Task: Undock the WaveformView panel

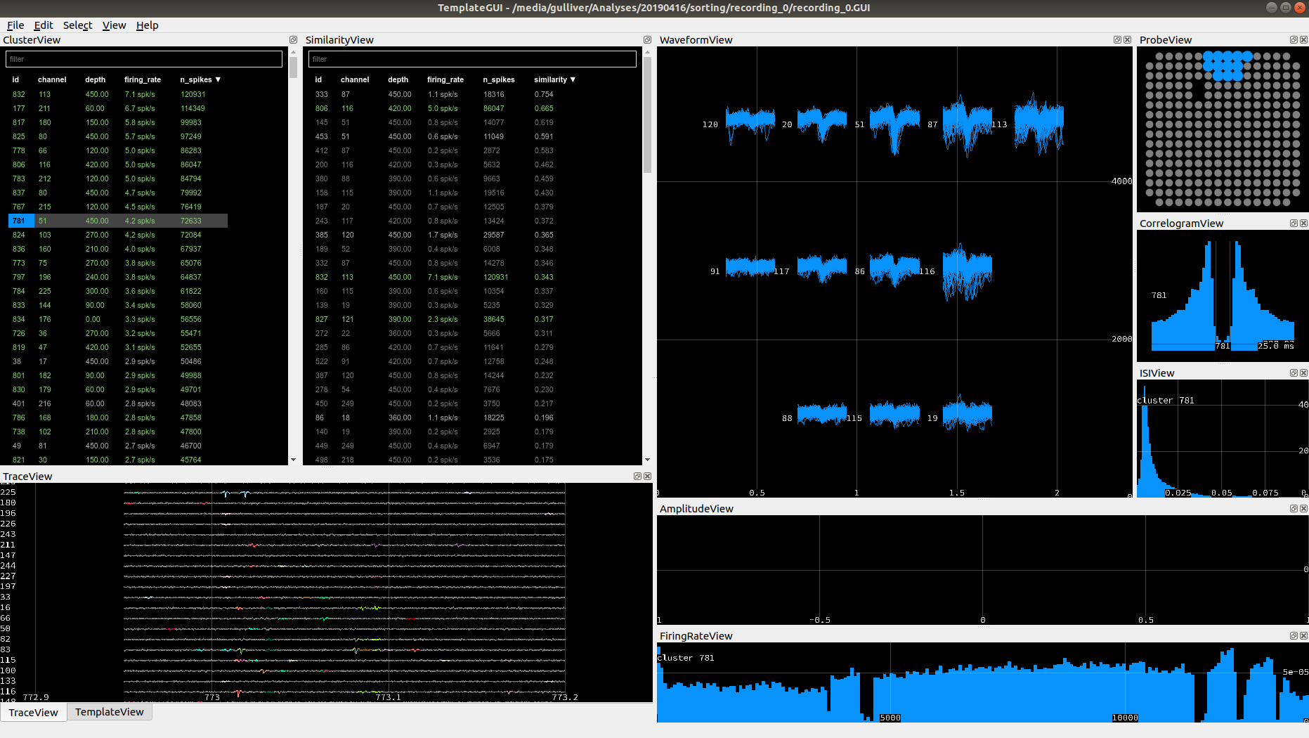Action: [x=1116, y=40]
